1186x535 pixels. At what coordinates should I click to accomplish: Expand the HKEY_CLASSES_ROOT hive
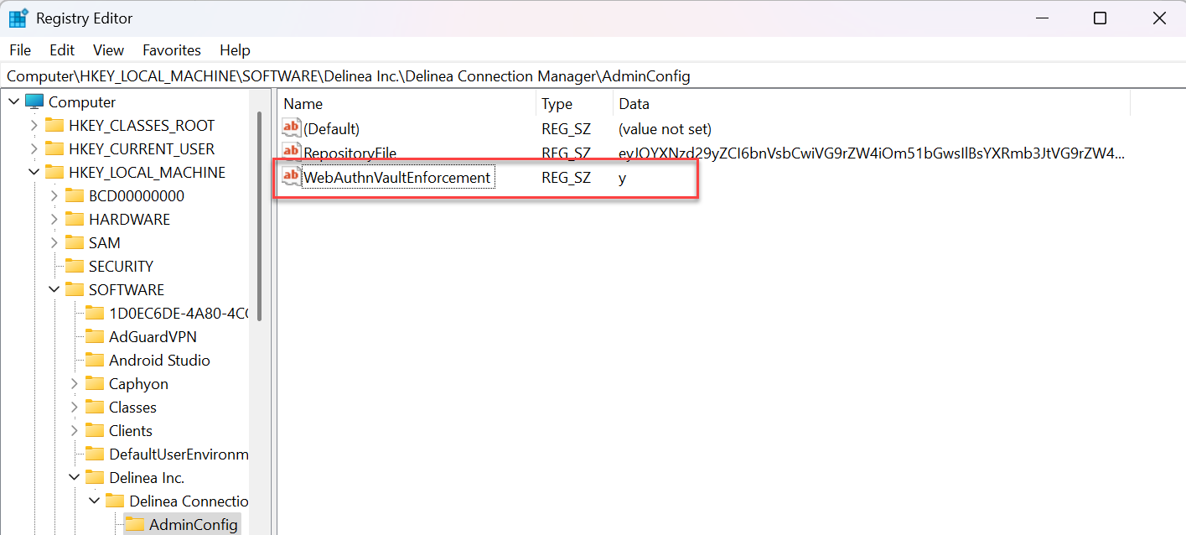pyautogui.click(x=34, y=126)
